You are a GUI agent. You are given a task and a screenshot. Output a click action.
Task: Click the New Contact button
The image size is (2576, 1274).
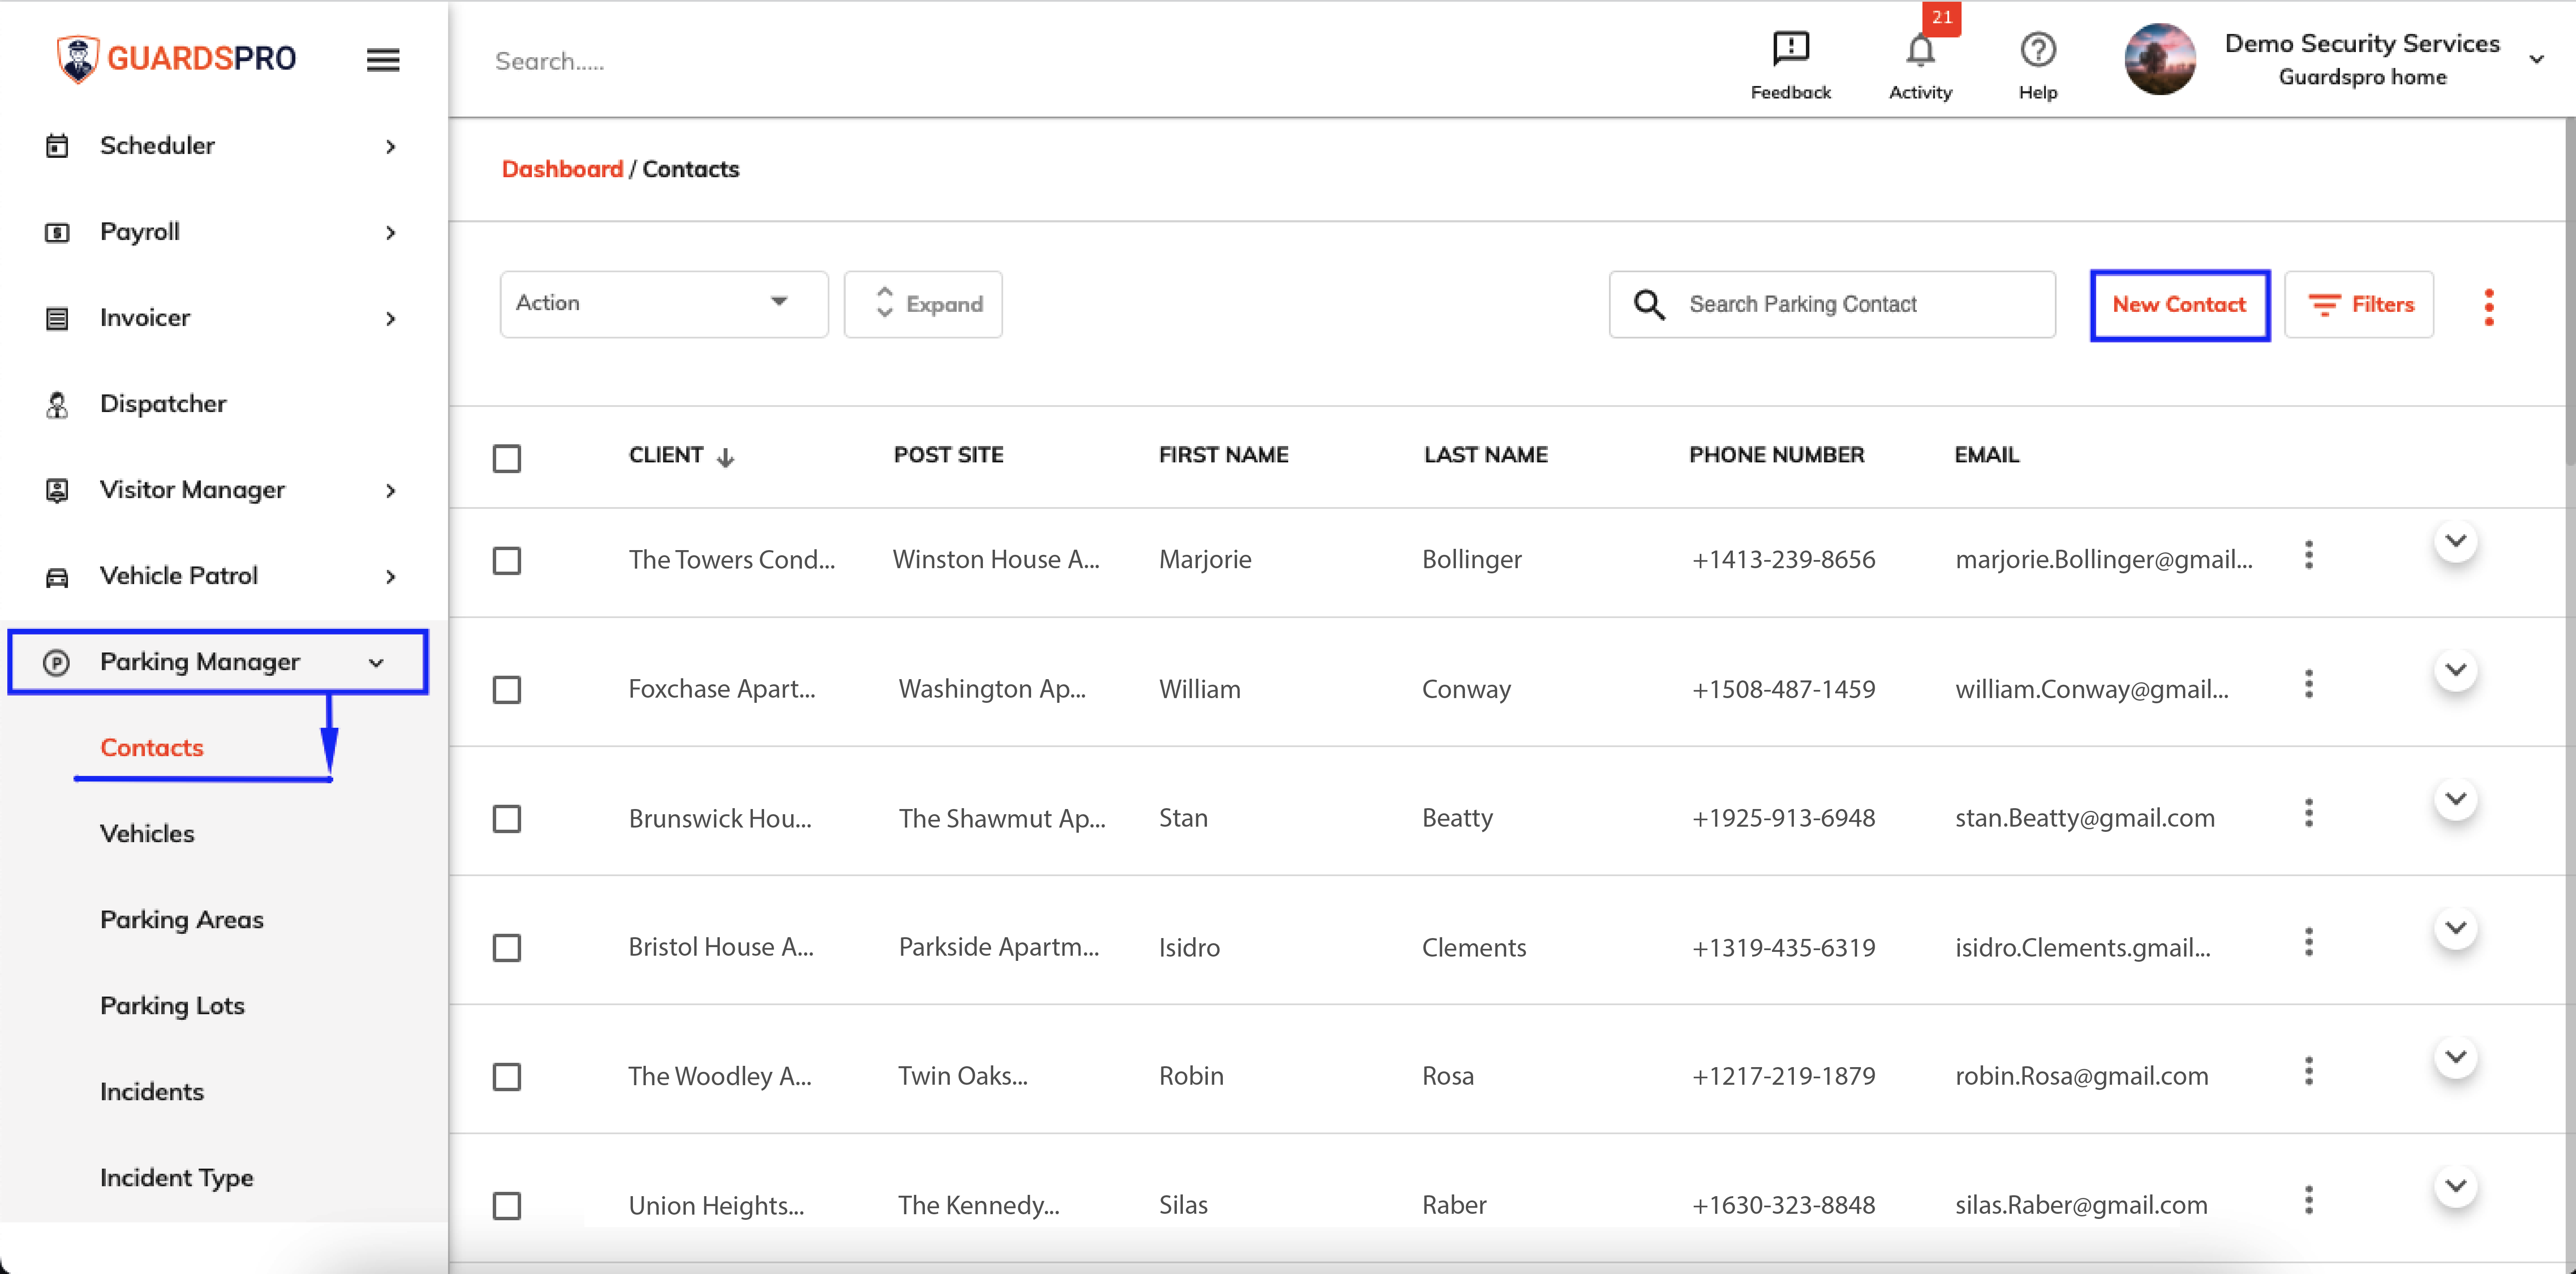[x=2180, y=305]
